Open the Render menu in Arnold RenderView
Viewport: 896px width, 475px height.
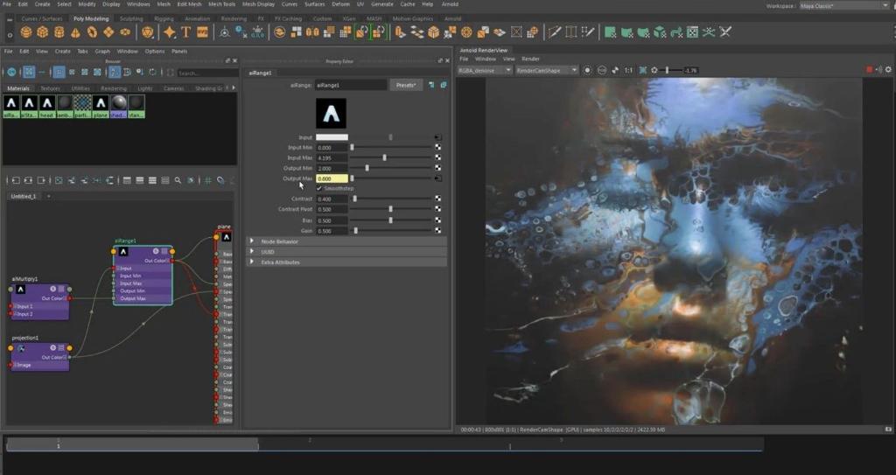530,59
